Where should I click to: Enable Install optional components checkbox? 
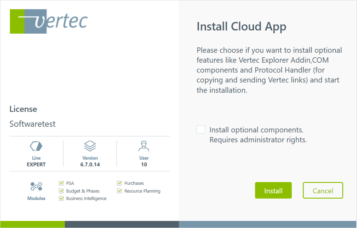[201, 130]
